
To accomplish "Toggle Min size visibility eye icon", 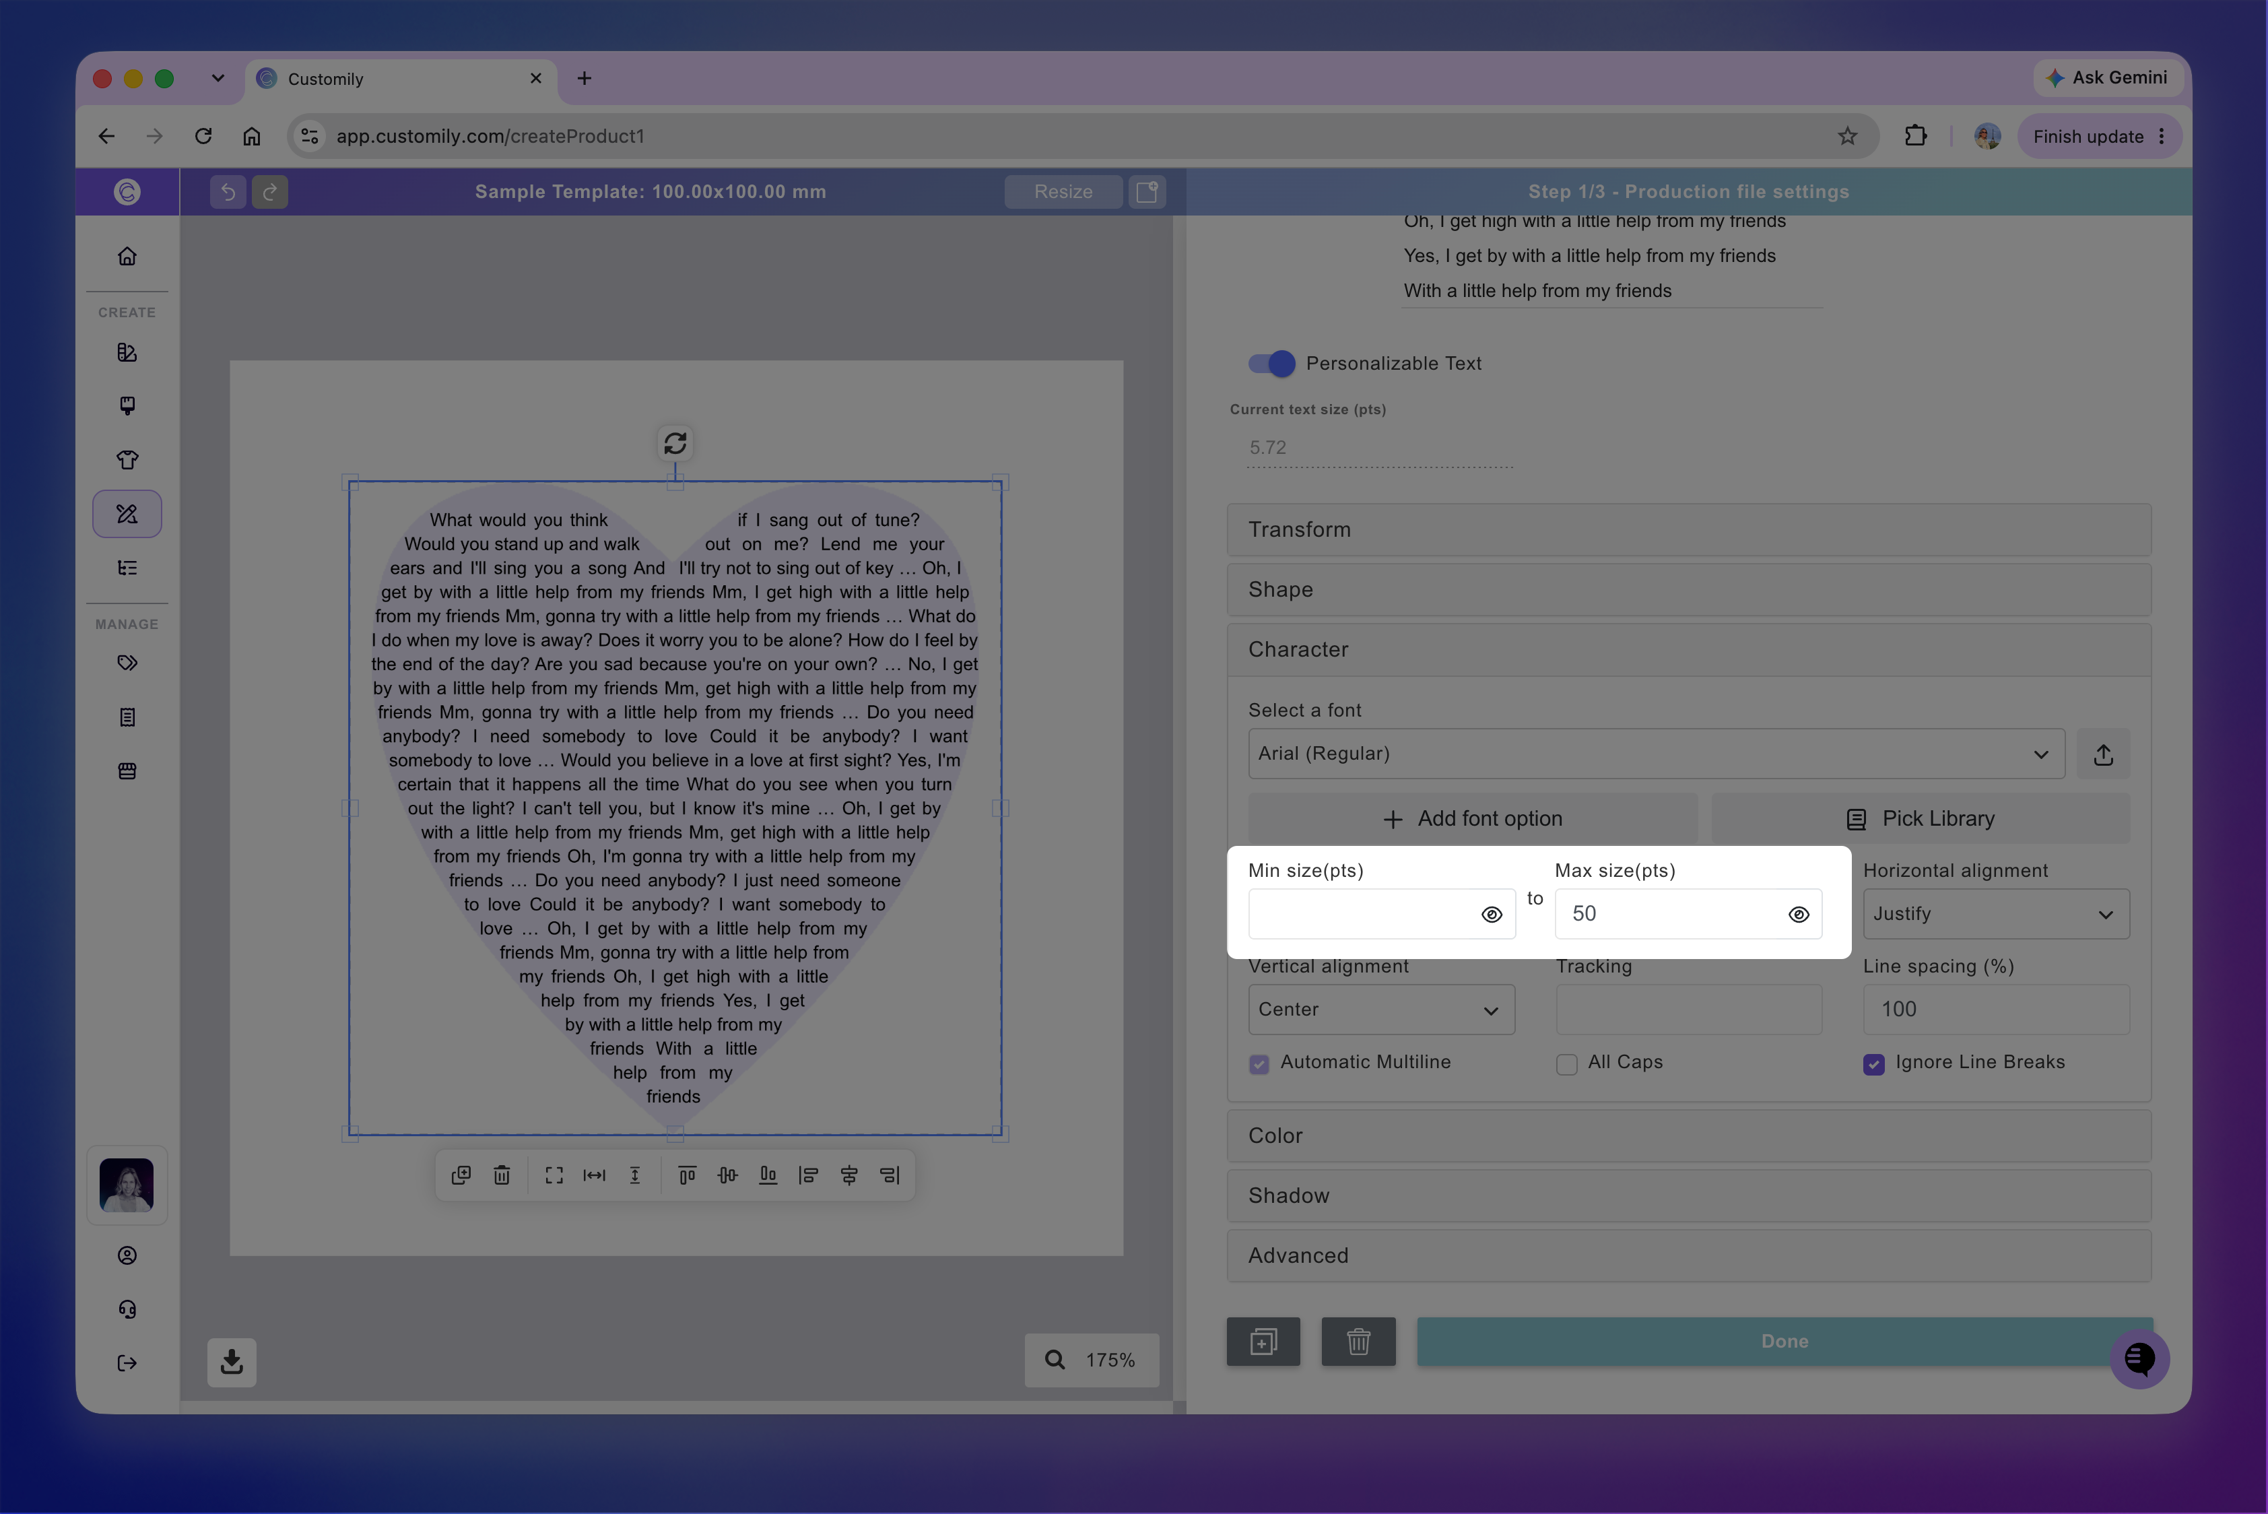I will pos(1492,915).
